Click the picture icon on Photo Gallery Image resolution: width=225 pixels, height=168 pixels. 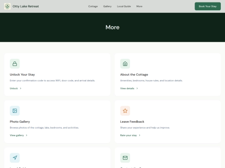point(15,111)
